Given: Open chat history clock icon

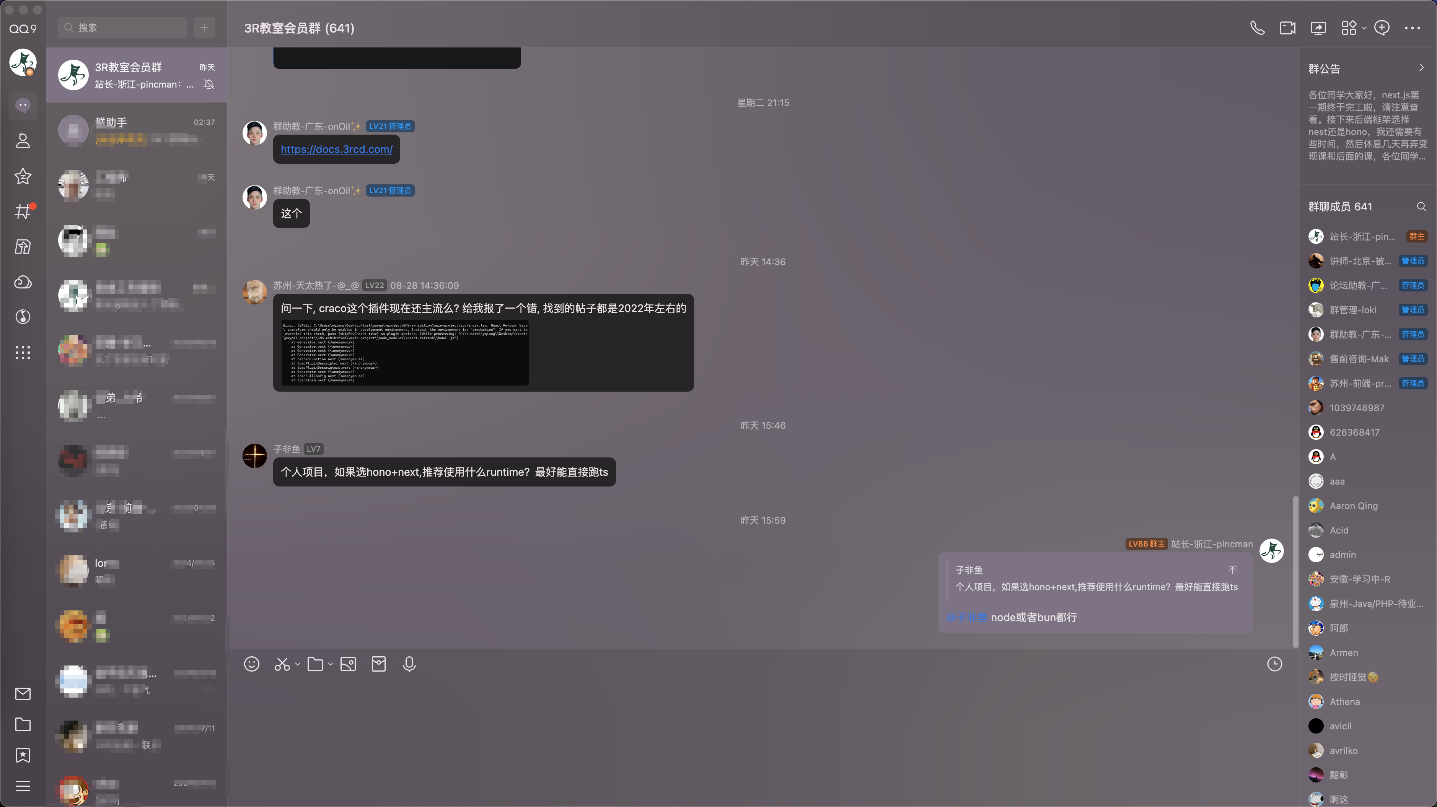Looking at the screenshot, I should [1275, 664].
